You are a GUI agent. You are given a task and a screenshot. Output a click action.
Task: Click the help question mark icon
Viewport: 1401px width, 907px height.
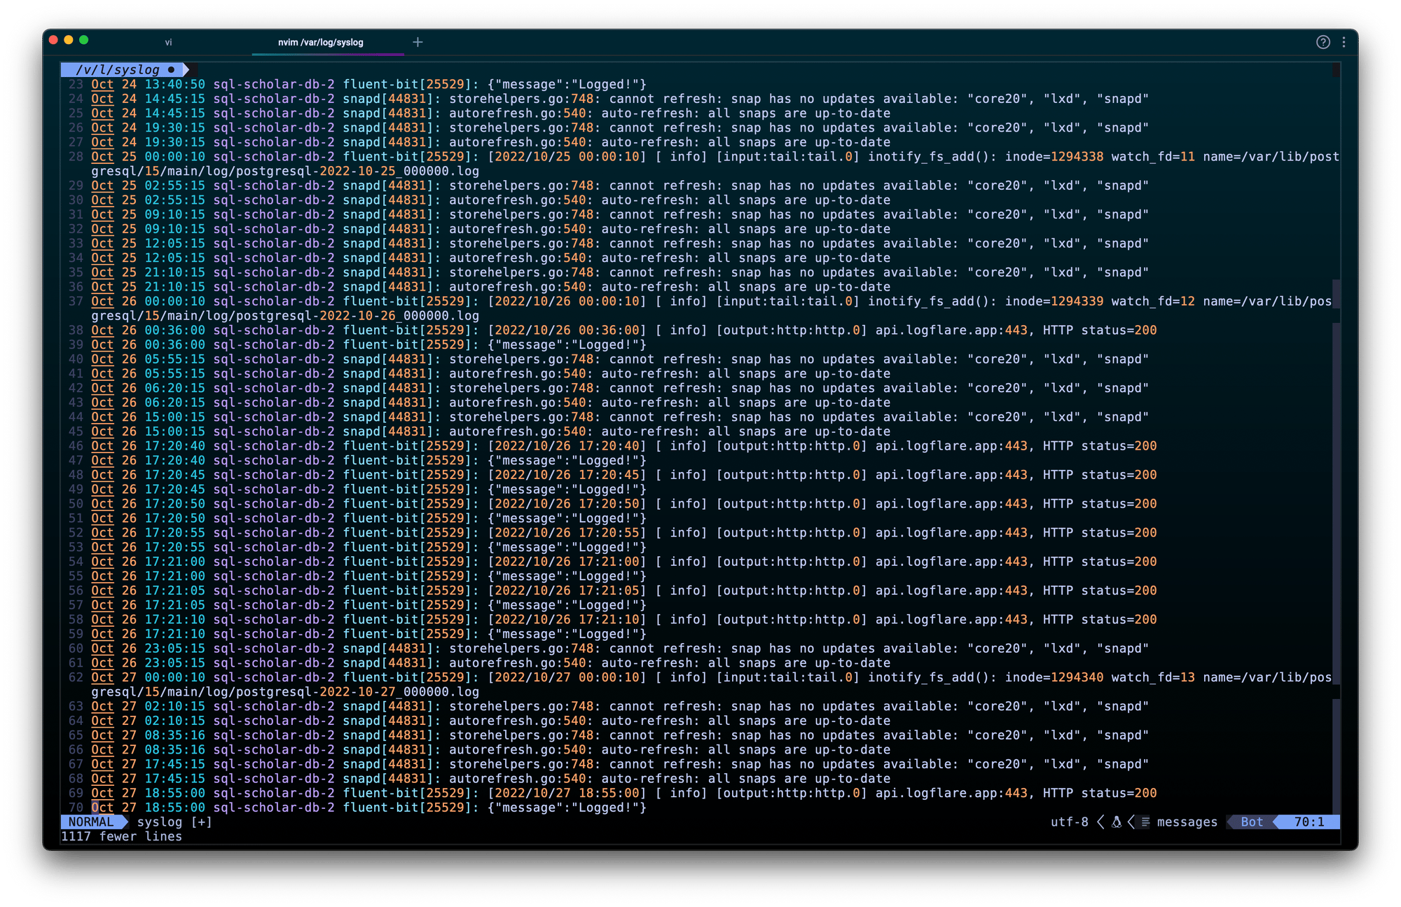(1323, 42)
